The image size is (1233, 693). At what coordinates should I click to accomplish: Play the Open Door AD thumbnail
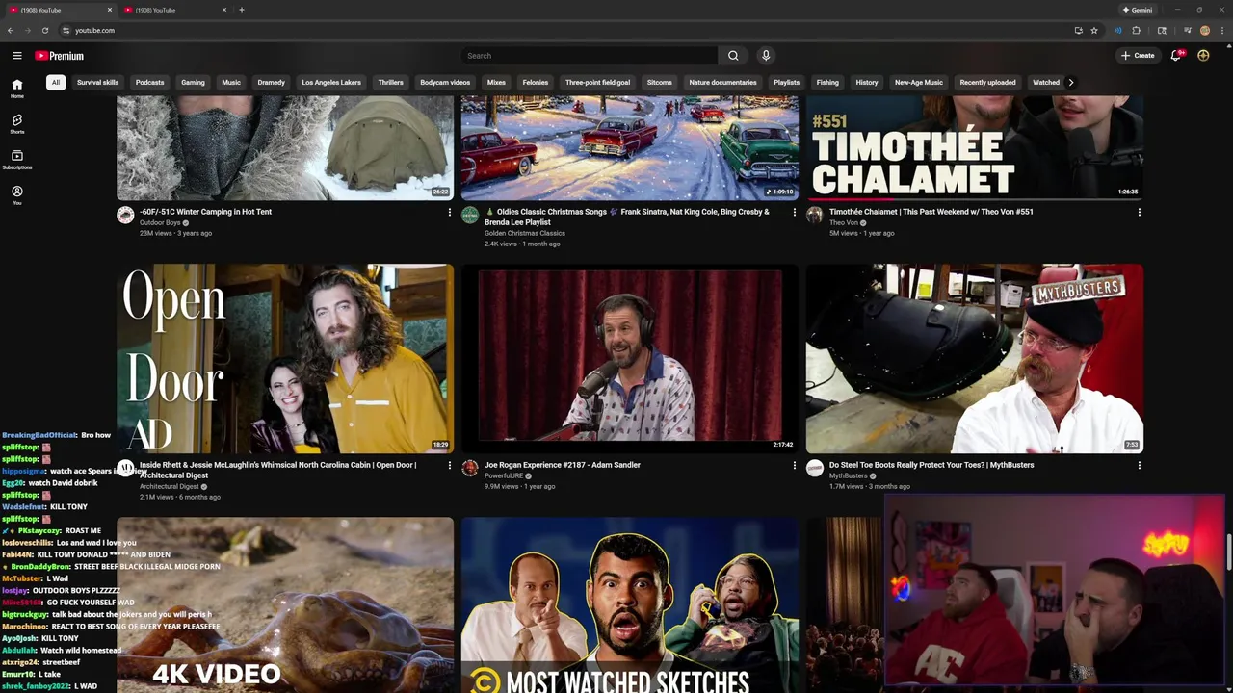click(285, 358)
